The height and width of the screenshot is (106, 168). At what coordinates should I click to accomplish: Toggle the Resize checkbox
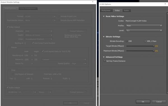pyautogui.click(x=10, y=47)
